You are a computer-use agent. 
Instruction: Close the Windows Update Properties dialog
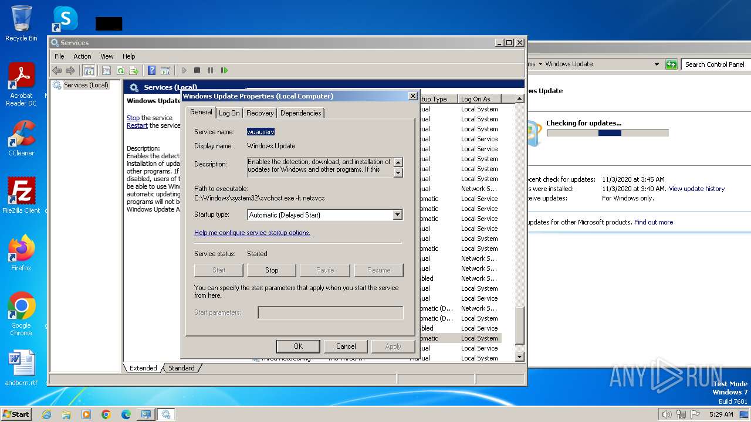[412, 96]
